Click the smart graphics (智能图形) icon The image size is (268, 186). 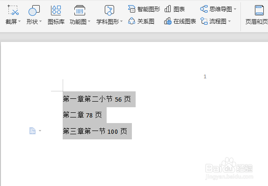(131, 9)
